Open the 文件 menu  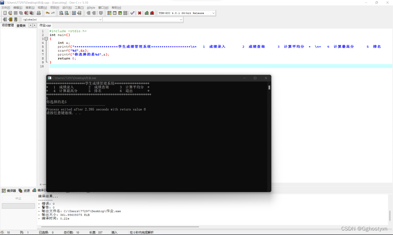pyautogui.click(x=6, y=7)
